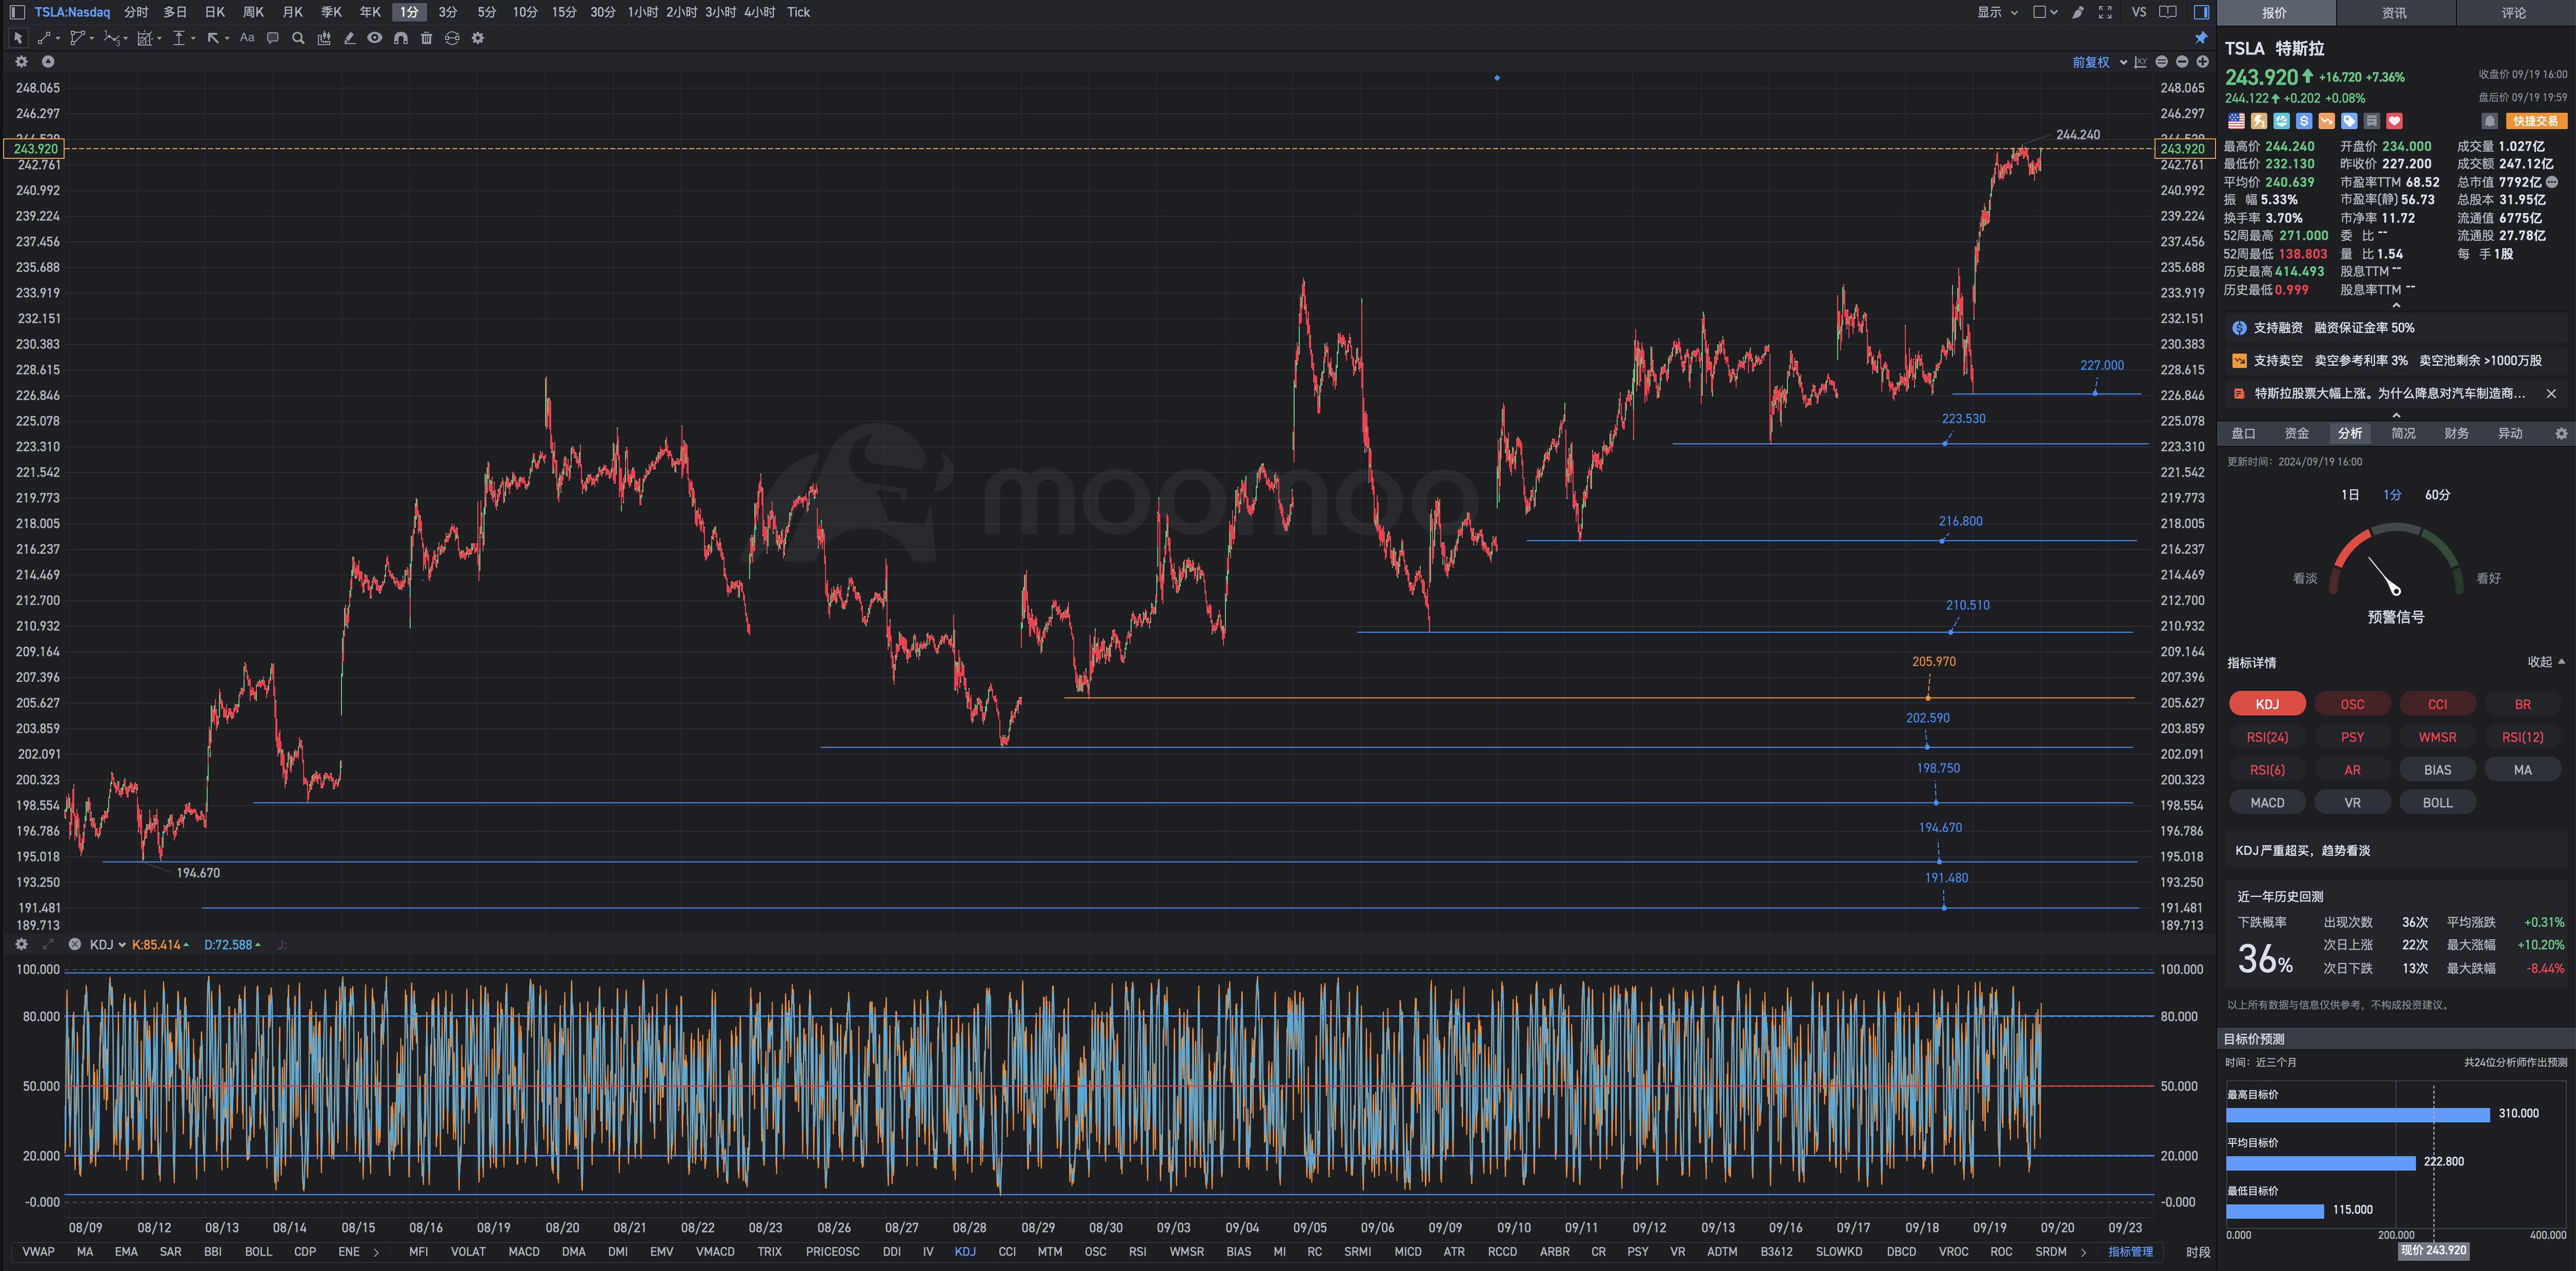Open drawing tools settings gear
Viewport: 2576px width, 1271px height.
pos(478,38)
